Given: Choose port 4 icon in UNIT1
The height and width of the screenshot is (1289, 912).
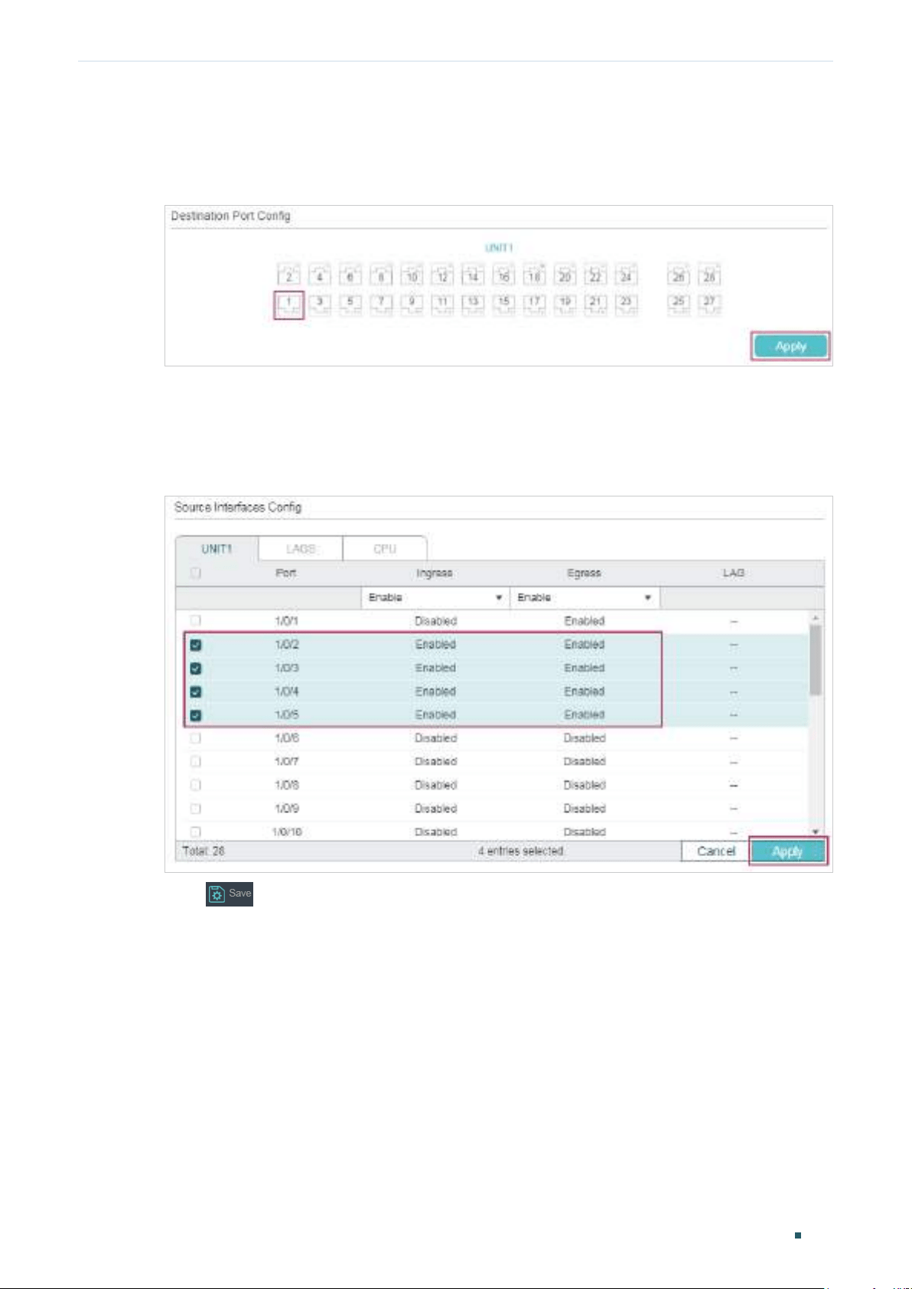Looking at the screenshot, I should (320, 276).
